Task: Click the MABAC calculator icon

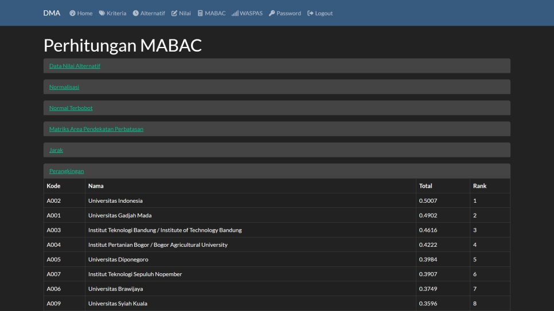Action: [200, 13]
